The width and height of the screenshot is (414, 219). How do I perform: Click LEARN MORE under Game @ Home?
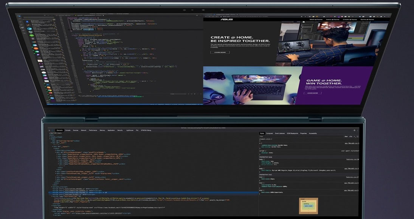[x=312, y=93]
